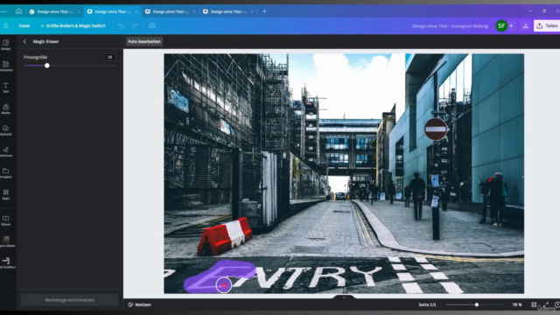Go back from Magic Eraser panel

point(24,41)
